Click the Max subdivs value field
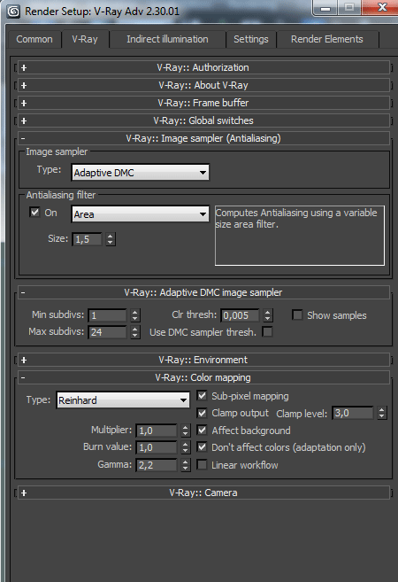 [x=108, y=332]
